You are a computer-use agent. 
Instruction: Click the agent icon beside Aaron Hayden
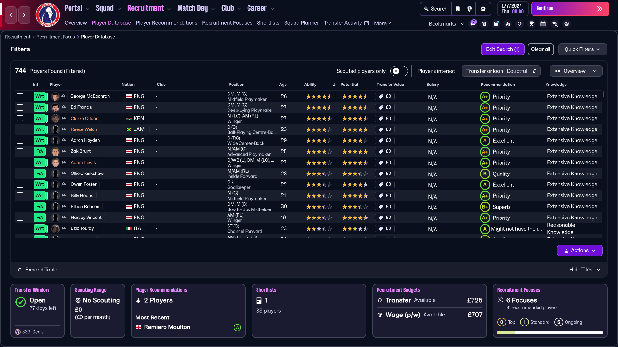64,140
